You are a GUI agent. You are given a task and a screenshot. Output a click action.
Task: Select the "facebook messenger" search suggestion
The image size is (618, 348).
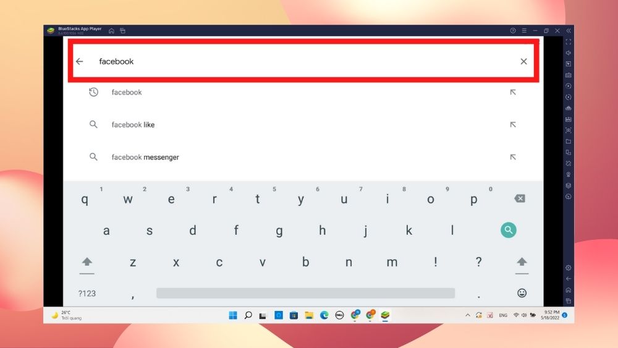point(145,157)
